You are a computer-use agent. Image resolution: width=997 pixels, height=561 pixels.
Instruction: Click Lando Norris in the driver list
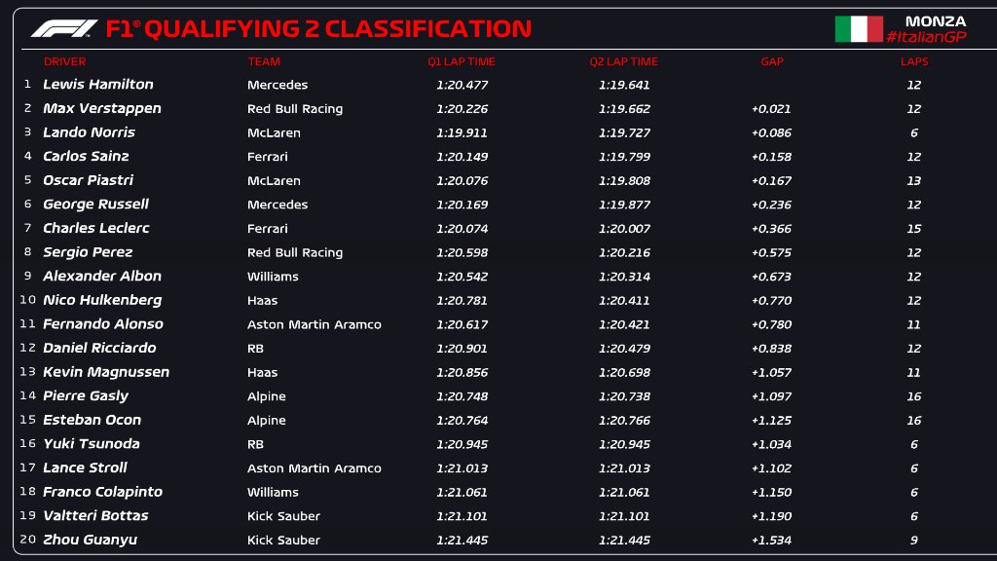point(89,132)
